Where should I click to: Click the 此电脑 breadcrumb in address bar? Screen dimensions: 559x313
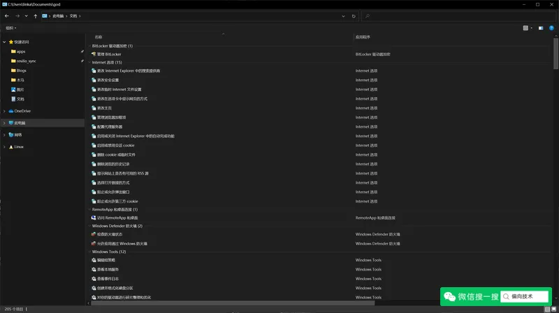(58, 16)
